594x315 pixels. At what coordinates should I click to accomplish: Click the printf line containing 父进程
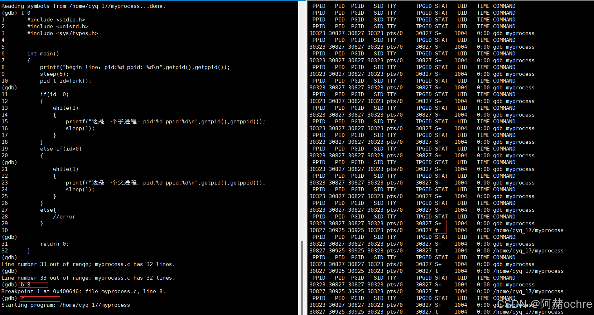[165, 183]
